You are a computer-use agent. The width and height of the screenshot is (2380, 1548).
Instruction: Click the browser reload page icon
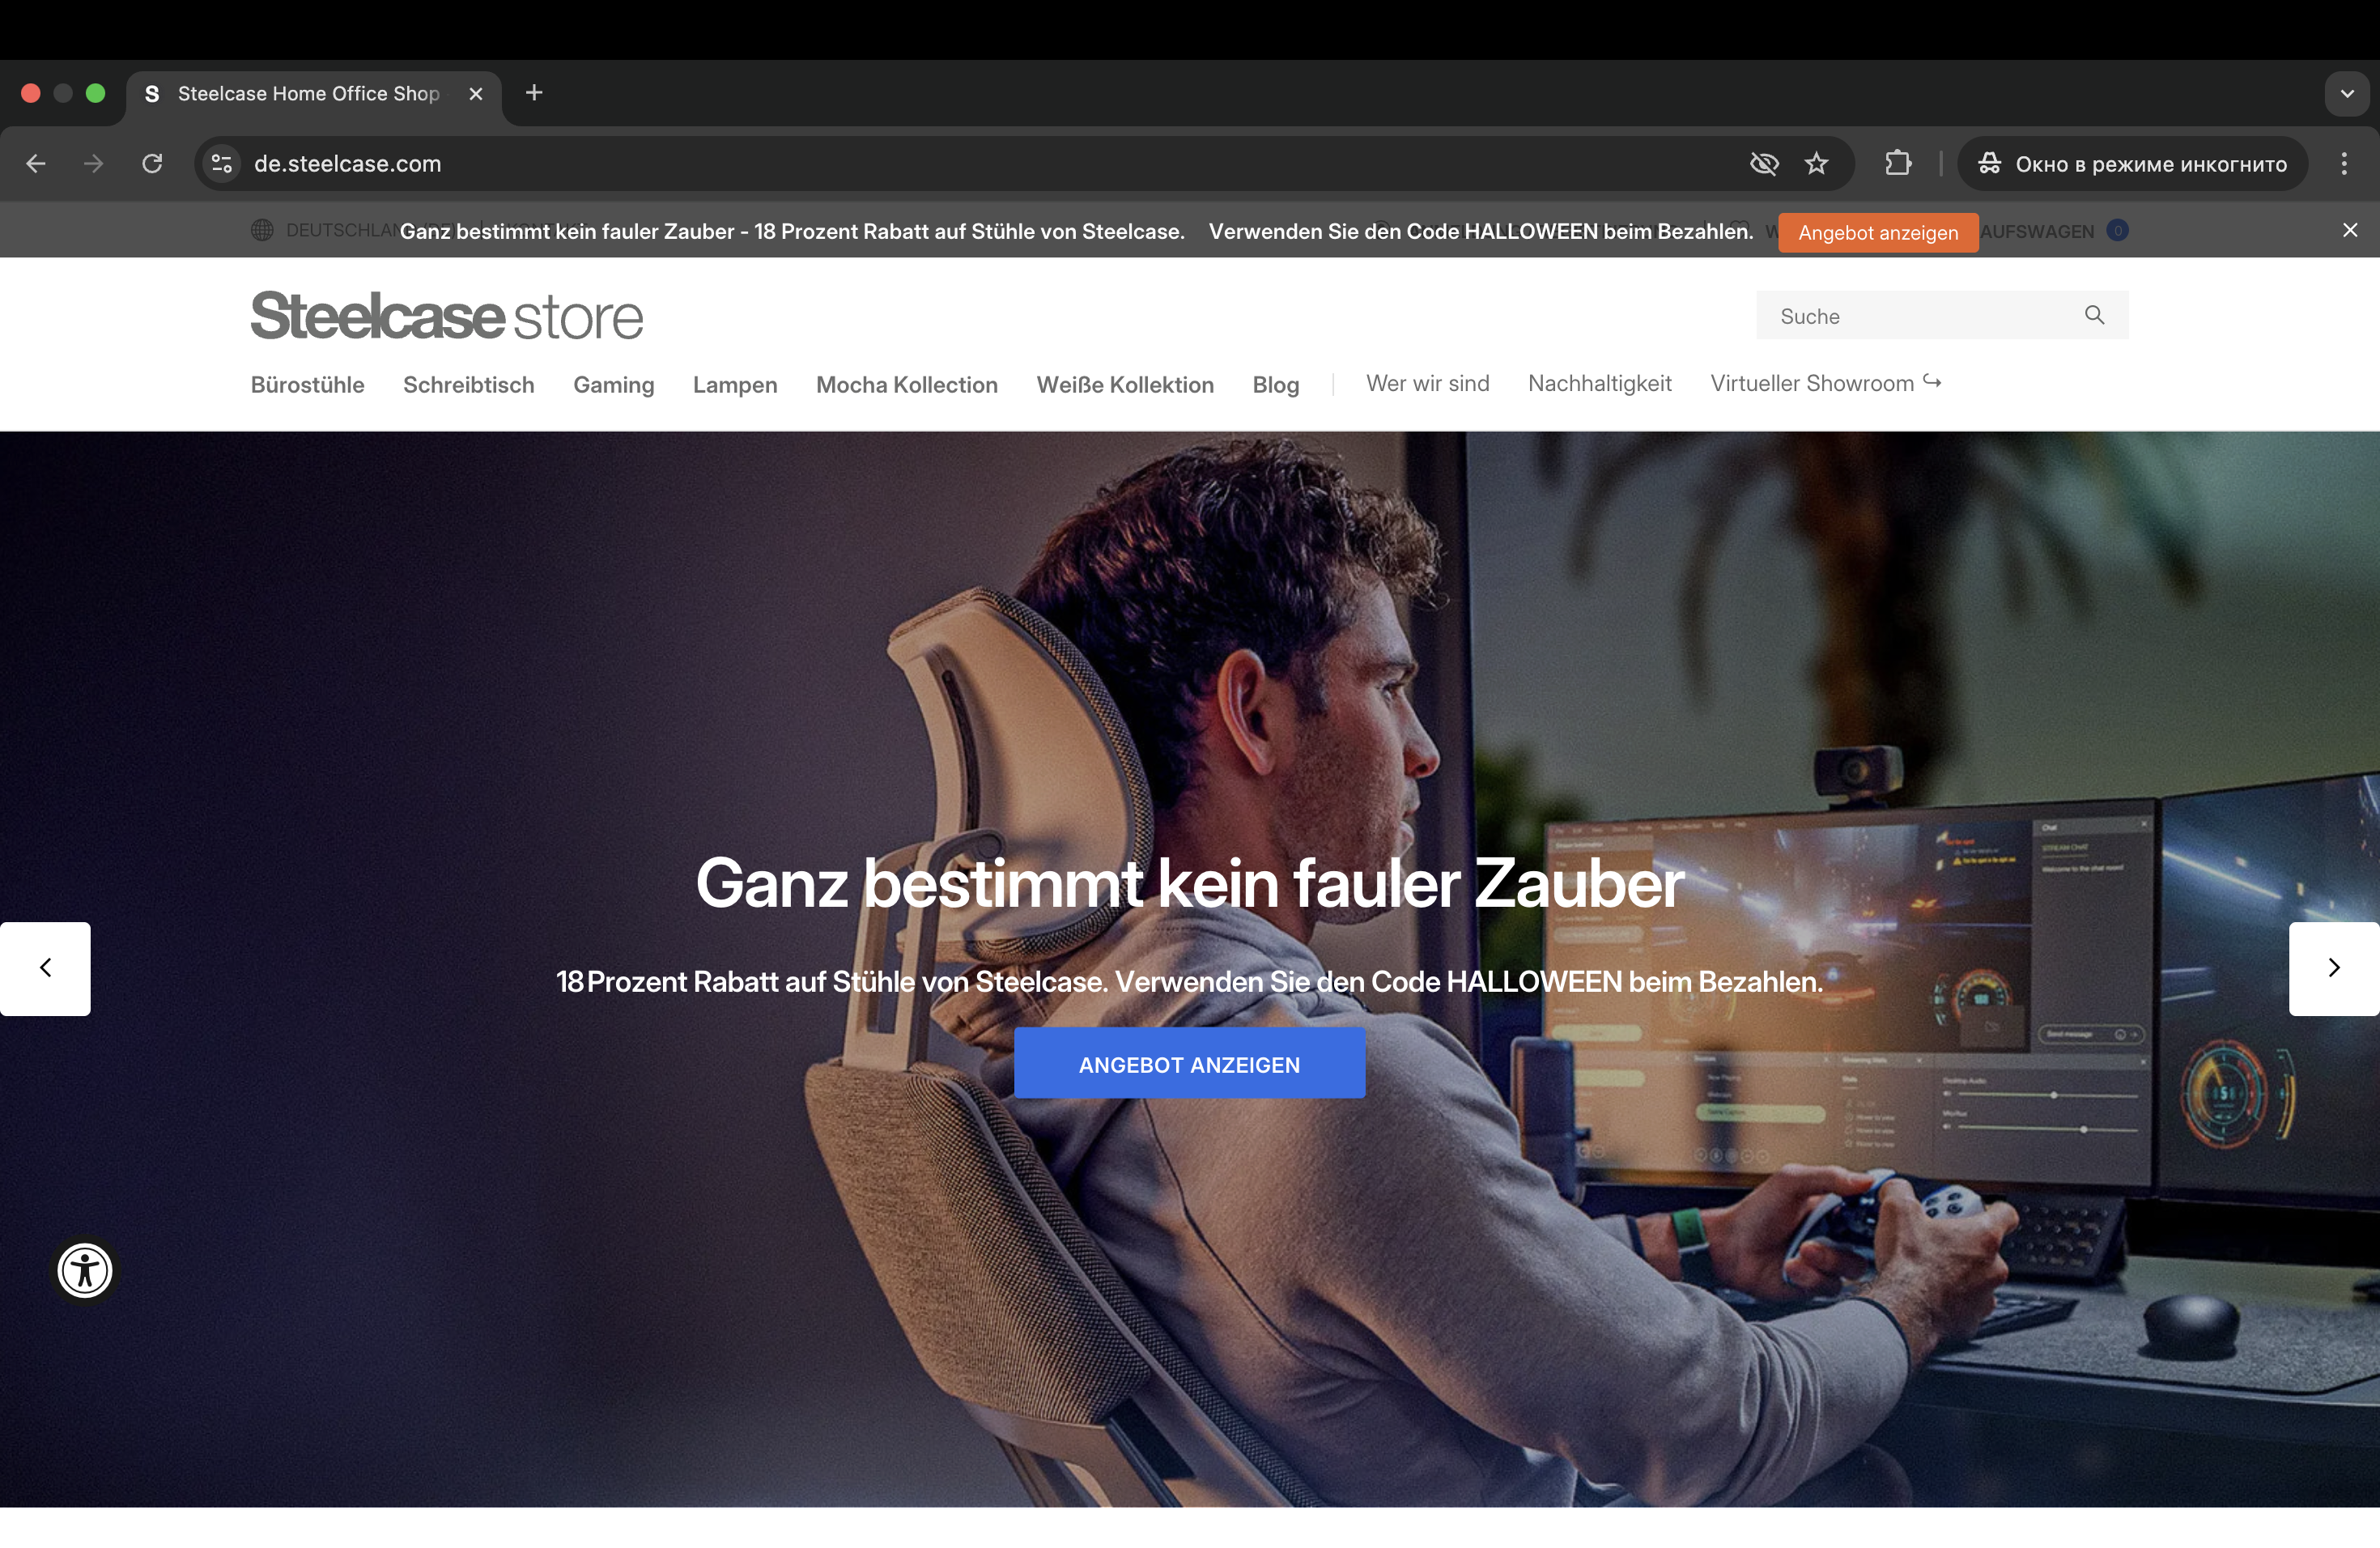(x=152, y=163)
